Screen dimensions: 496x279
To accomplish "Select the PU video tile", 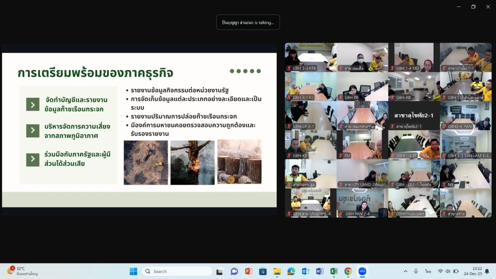I will (x=363, y=145).
